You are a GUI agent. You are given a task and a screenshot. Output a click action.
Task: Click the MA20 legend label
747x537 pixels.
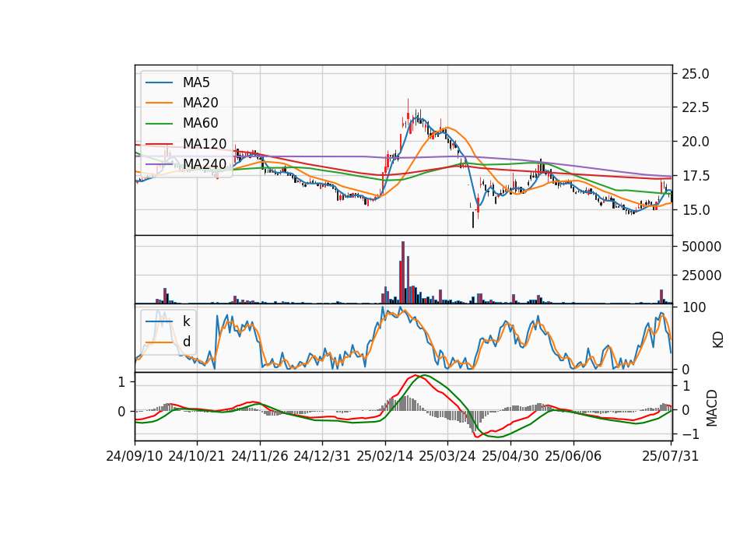200,103
